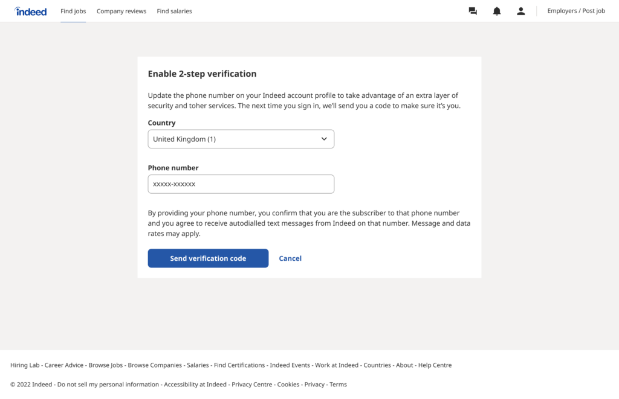
Task: Expand the Country dropdown
Action: tap(241, 139)
